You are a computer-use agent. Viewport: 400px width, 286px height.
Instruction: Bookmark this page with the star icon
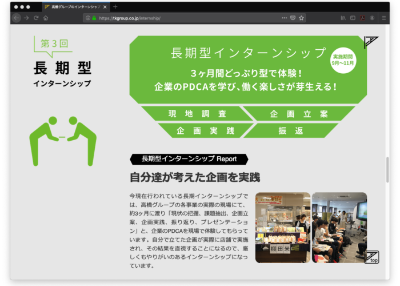(301, 18)
